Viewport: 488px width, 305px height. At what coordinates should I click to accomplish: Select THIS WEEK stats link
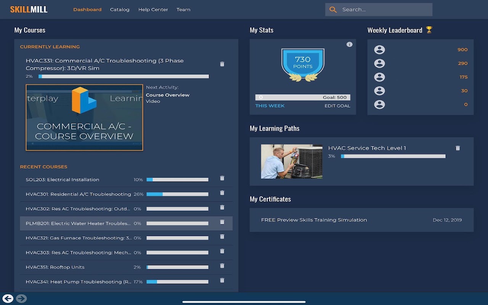tap(270, 106)
